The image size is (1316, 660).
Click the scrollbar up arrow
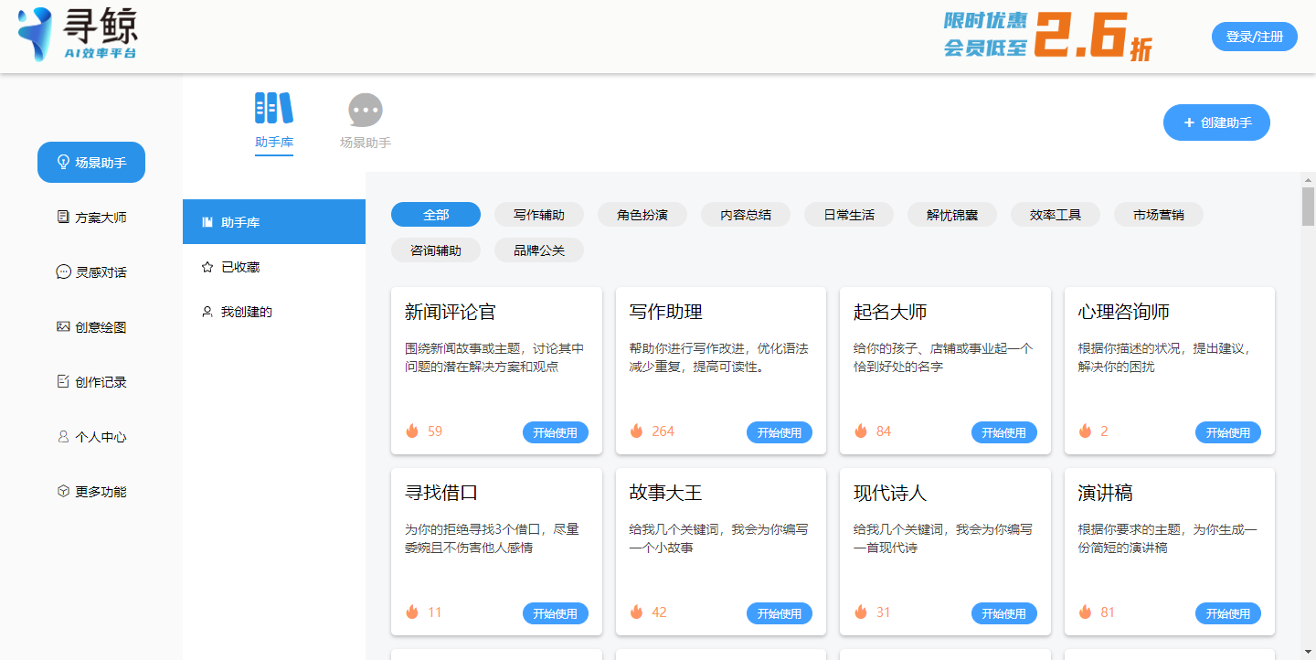click(1308, 179)
